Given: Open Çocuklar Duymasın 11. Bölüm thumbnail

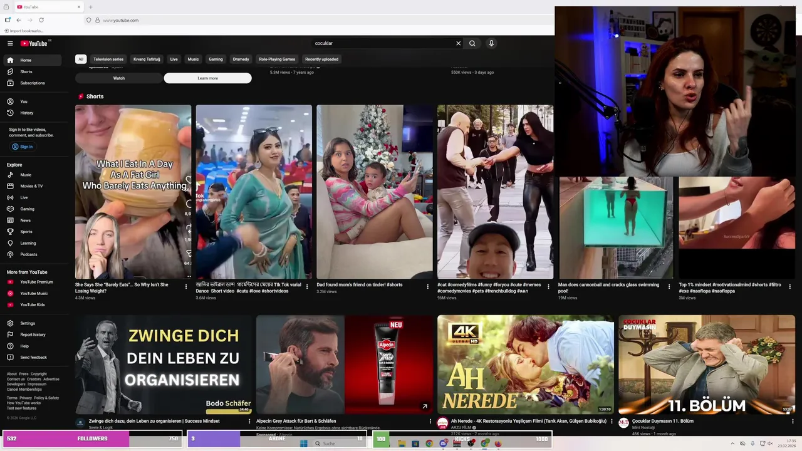Looking at the screenshot, I should (x=707, y=365).
